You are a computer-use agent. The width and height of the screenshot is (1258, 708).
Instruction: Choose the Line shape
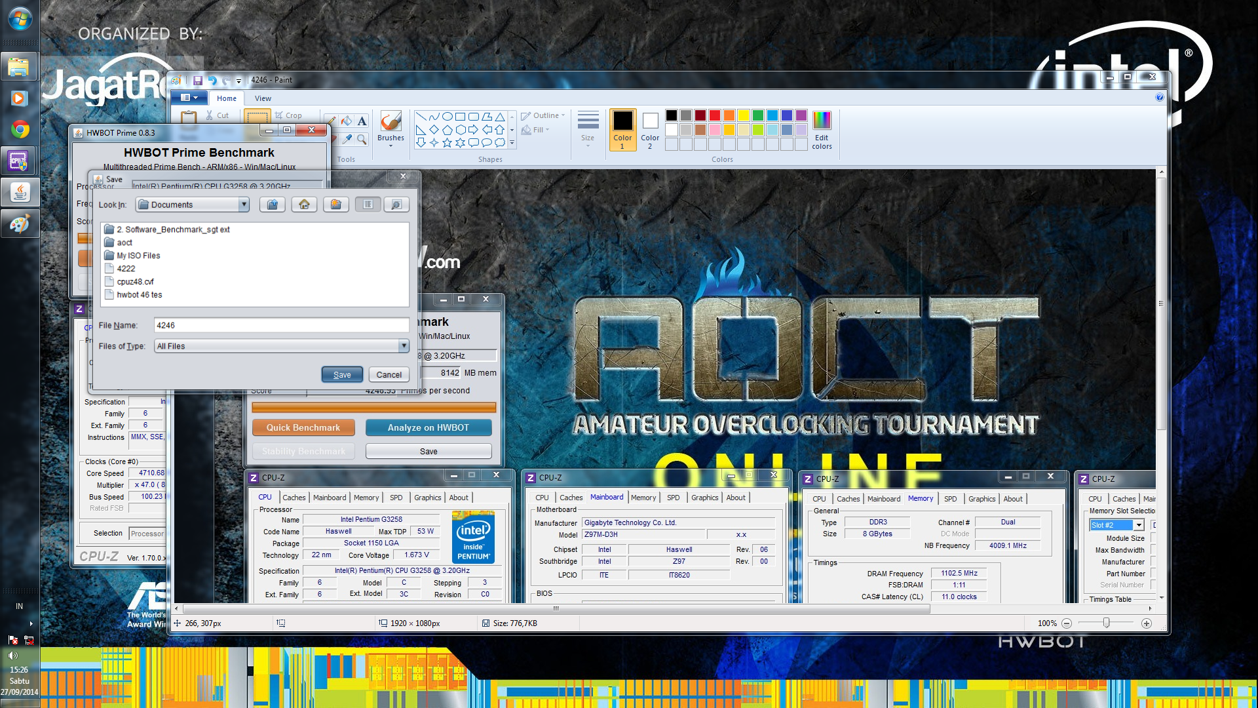[421, 116]
